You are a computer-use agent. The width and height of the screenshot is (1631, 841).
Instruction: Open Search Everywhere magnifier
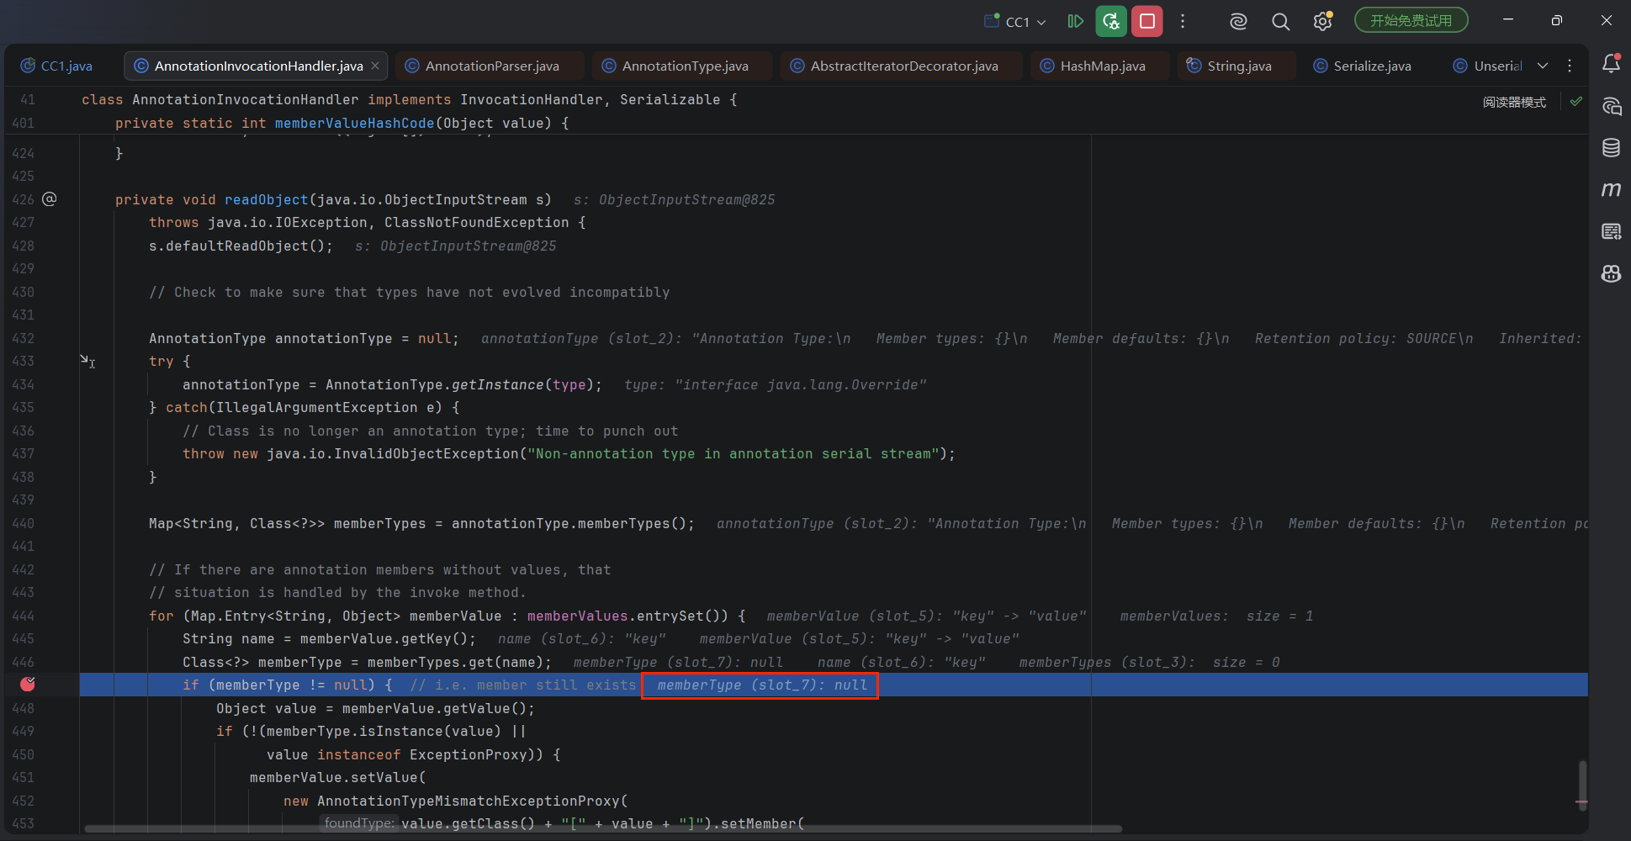1280,22
